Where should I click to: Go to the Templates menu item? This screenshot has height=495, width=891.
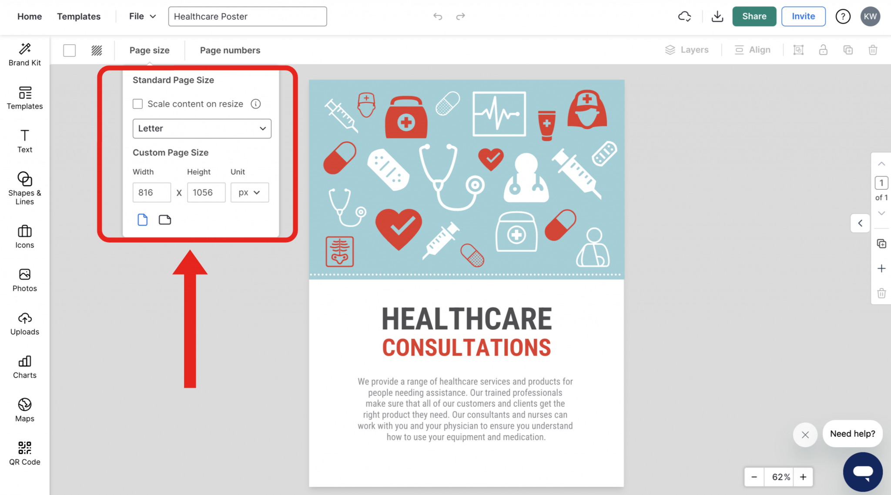79,17
